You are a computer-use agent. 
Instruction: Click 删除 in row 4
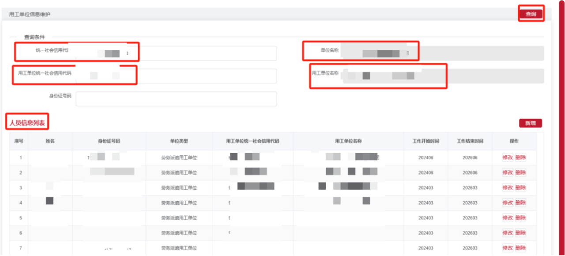click(x=520, y=203)
